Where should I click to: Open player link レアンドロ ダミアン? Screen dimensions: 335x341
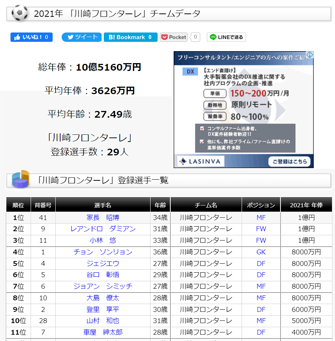click(103, 229)
